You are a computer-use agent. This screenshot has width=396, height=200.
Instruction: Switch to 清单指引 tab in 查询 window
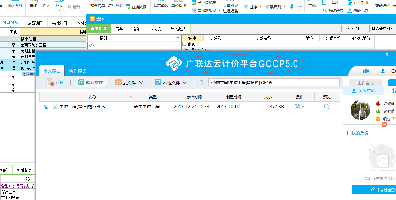tap(98, 29)
